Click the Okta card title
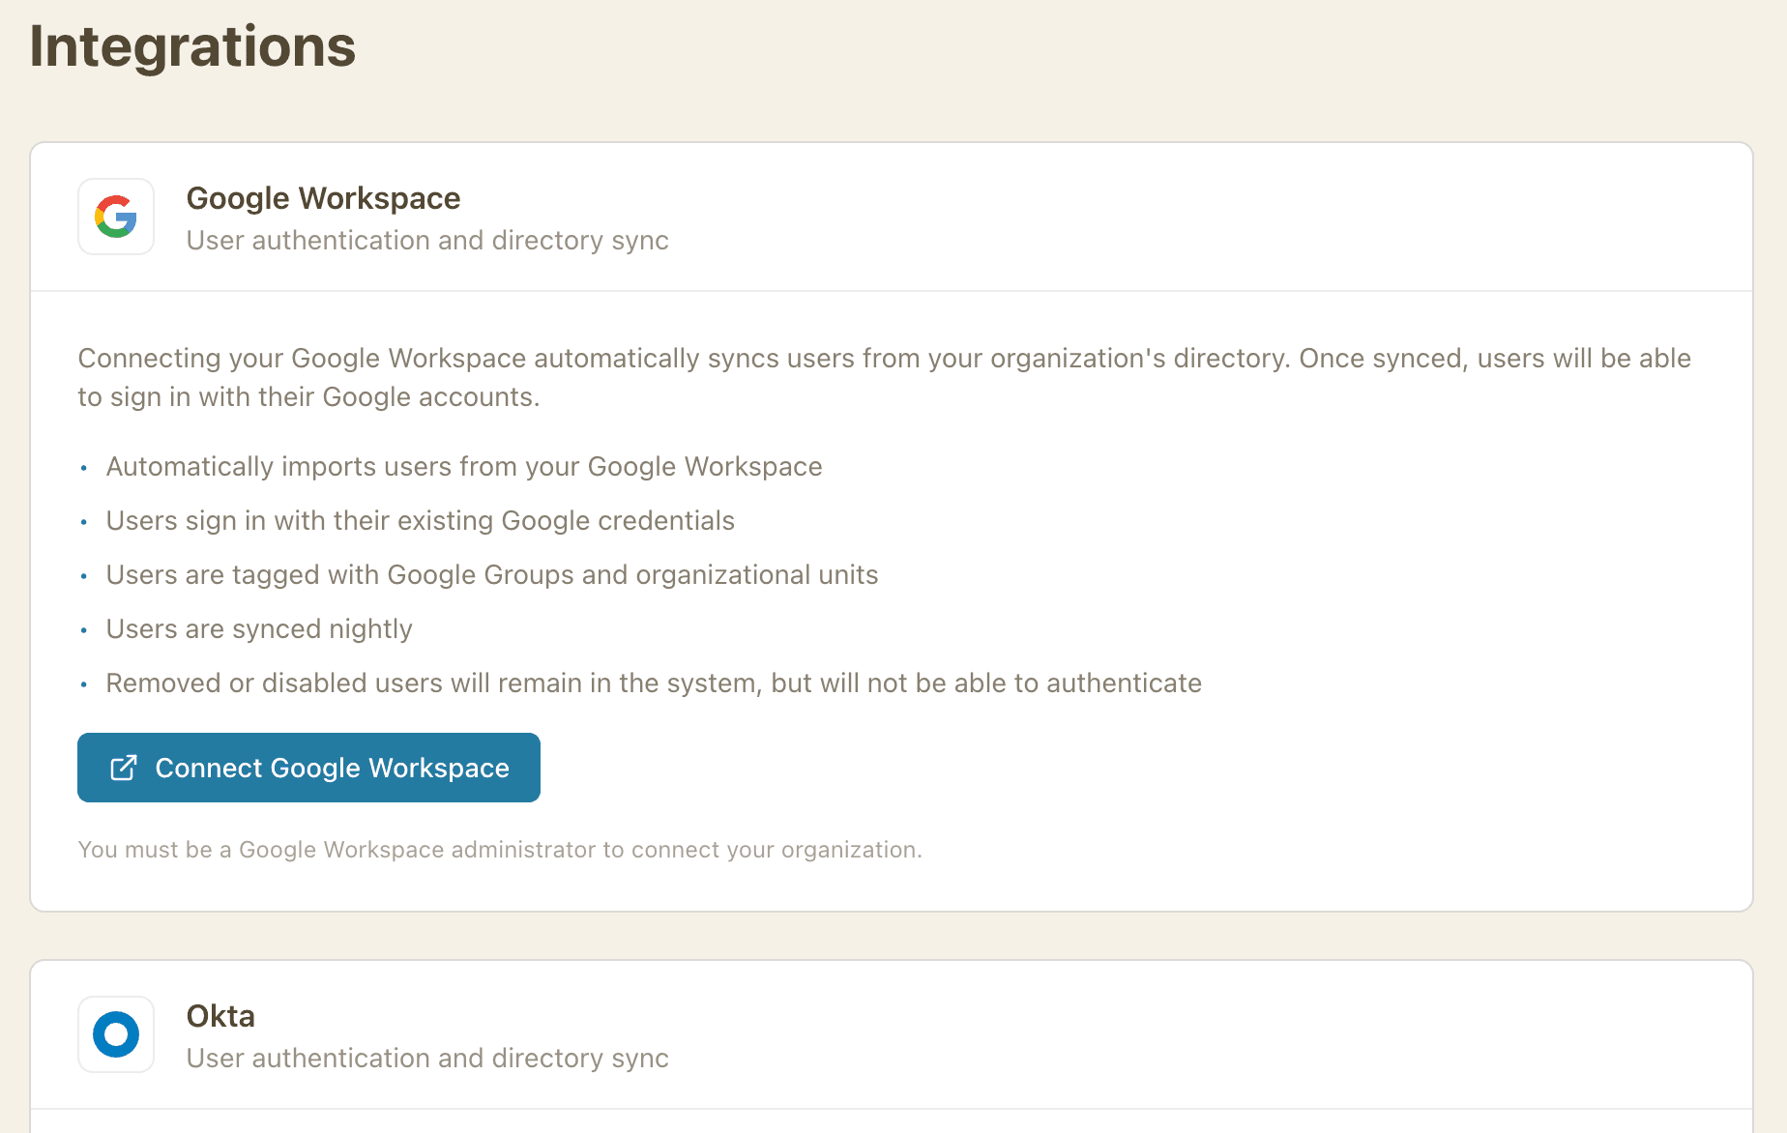The width and height of the screenshot is (1787, 1133). [x=220, y=1016]
